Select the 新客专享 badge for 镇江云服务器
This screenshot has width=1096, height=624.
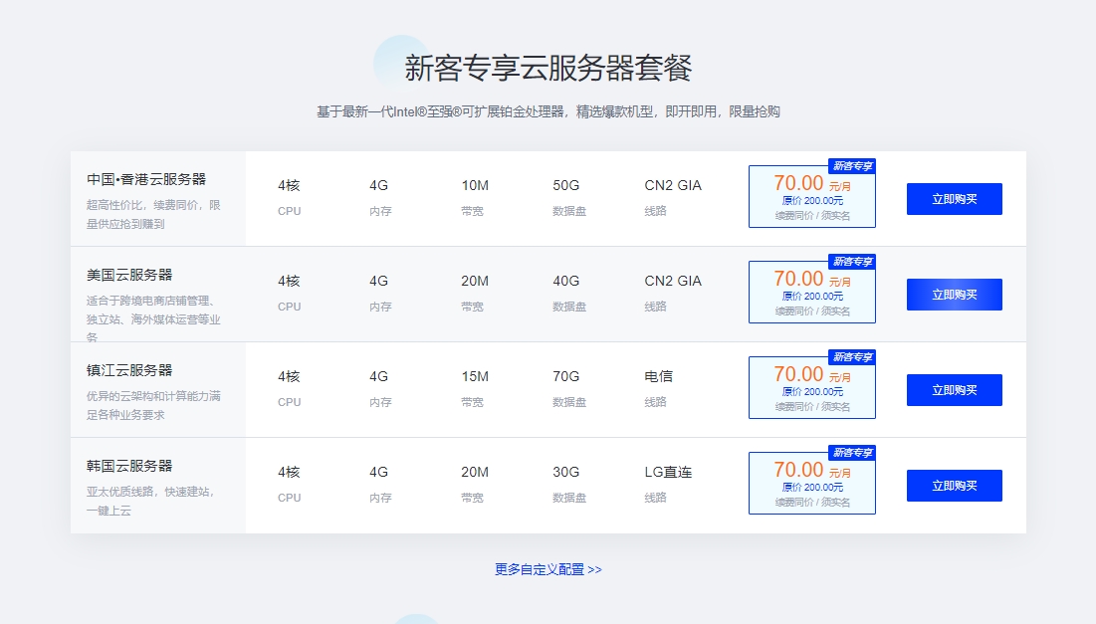(x=852, y=357)
